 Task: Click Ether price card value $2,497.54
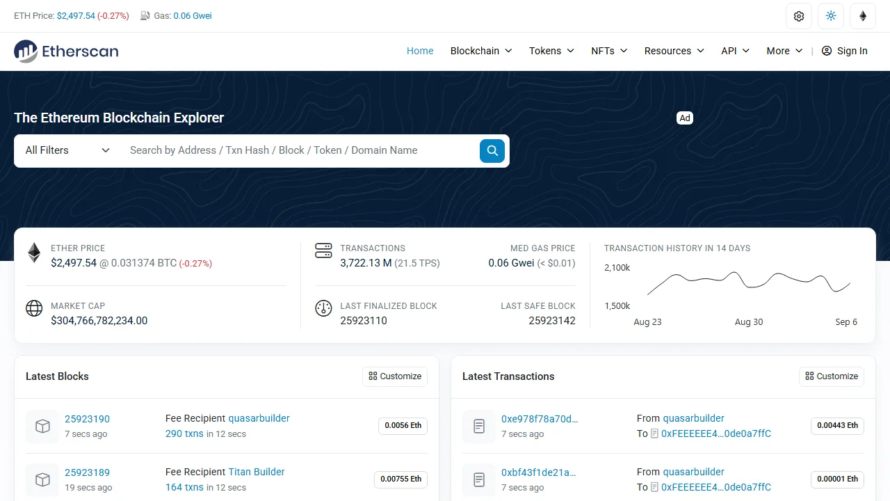74,263
